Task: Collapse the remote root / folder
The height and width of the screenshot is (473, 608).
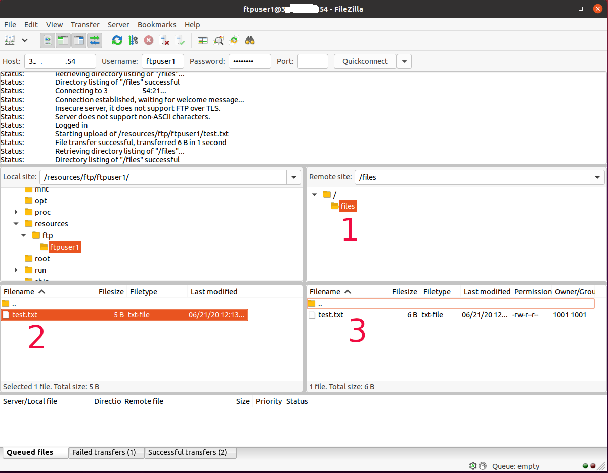Action: tap(315, 195)
